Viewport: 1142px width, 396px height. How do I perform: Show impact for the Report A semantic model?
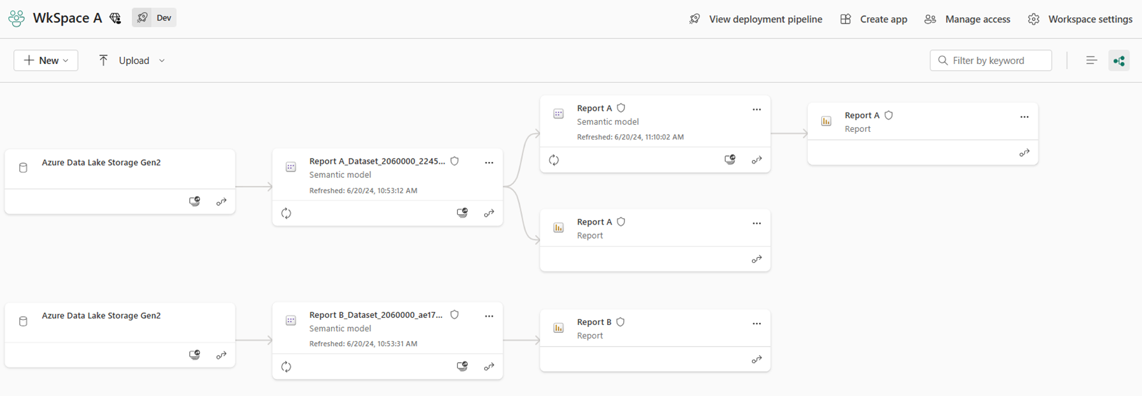coord(730,160)
